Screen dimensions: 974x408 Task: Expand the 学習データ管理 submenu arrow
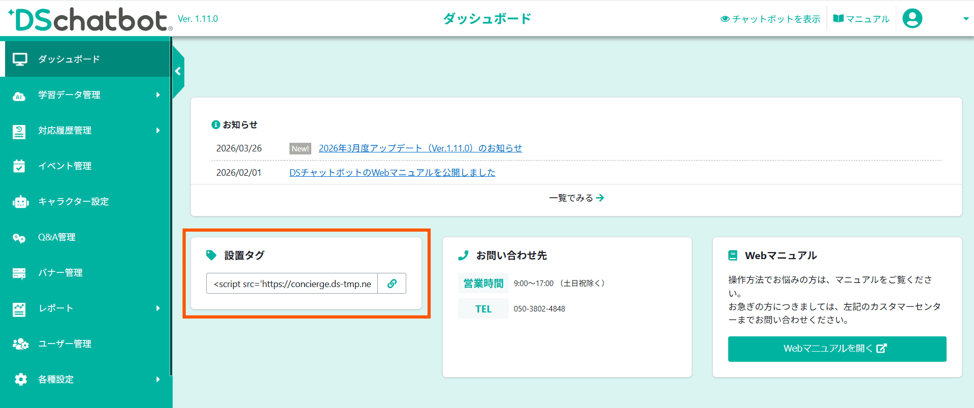pos(158,95)
